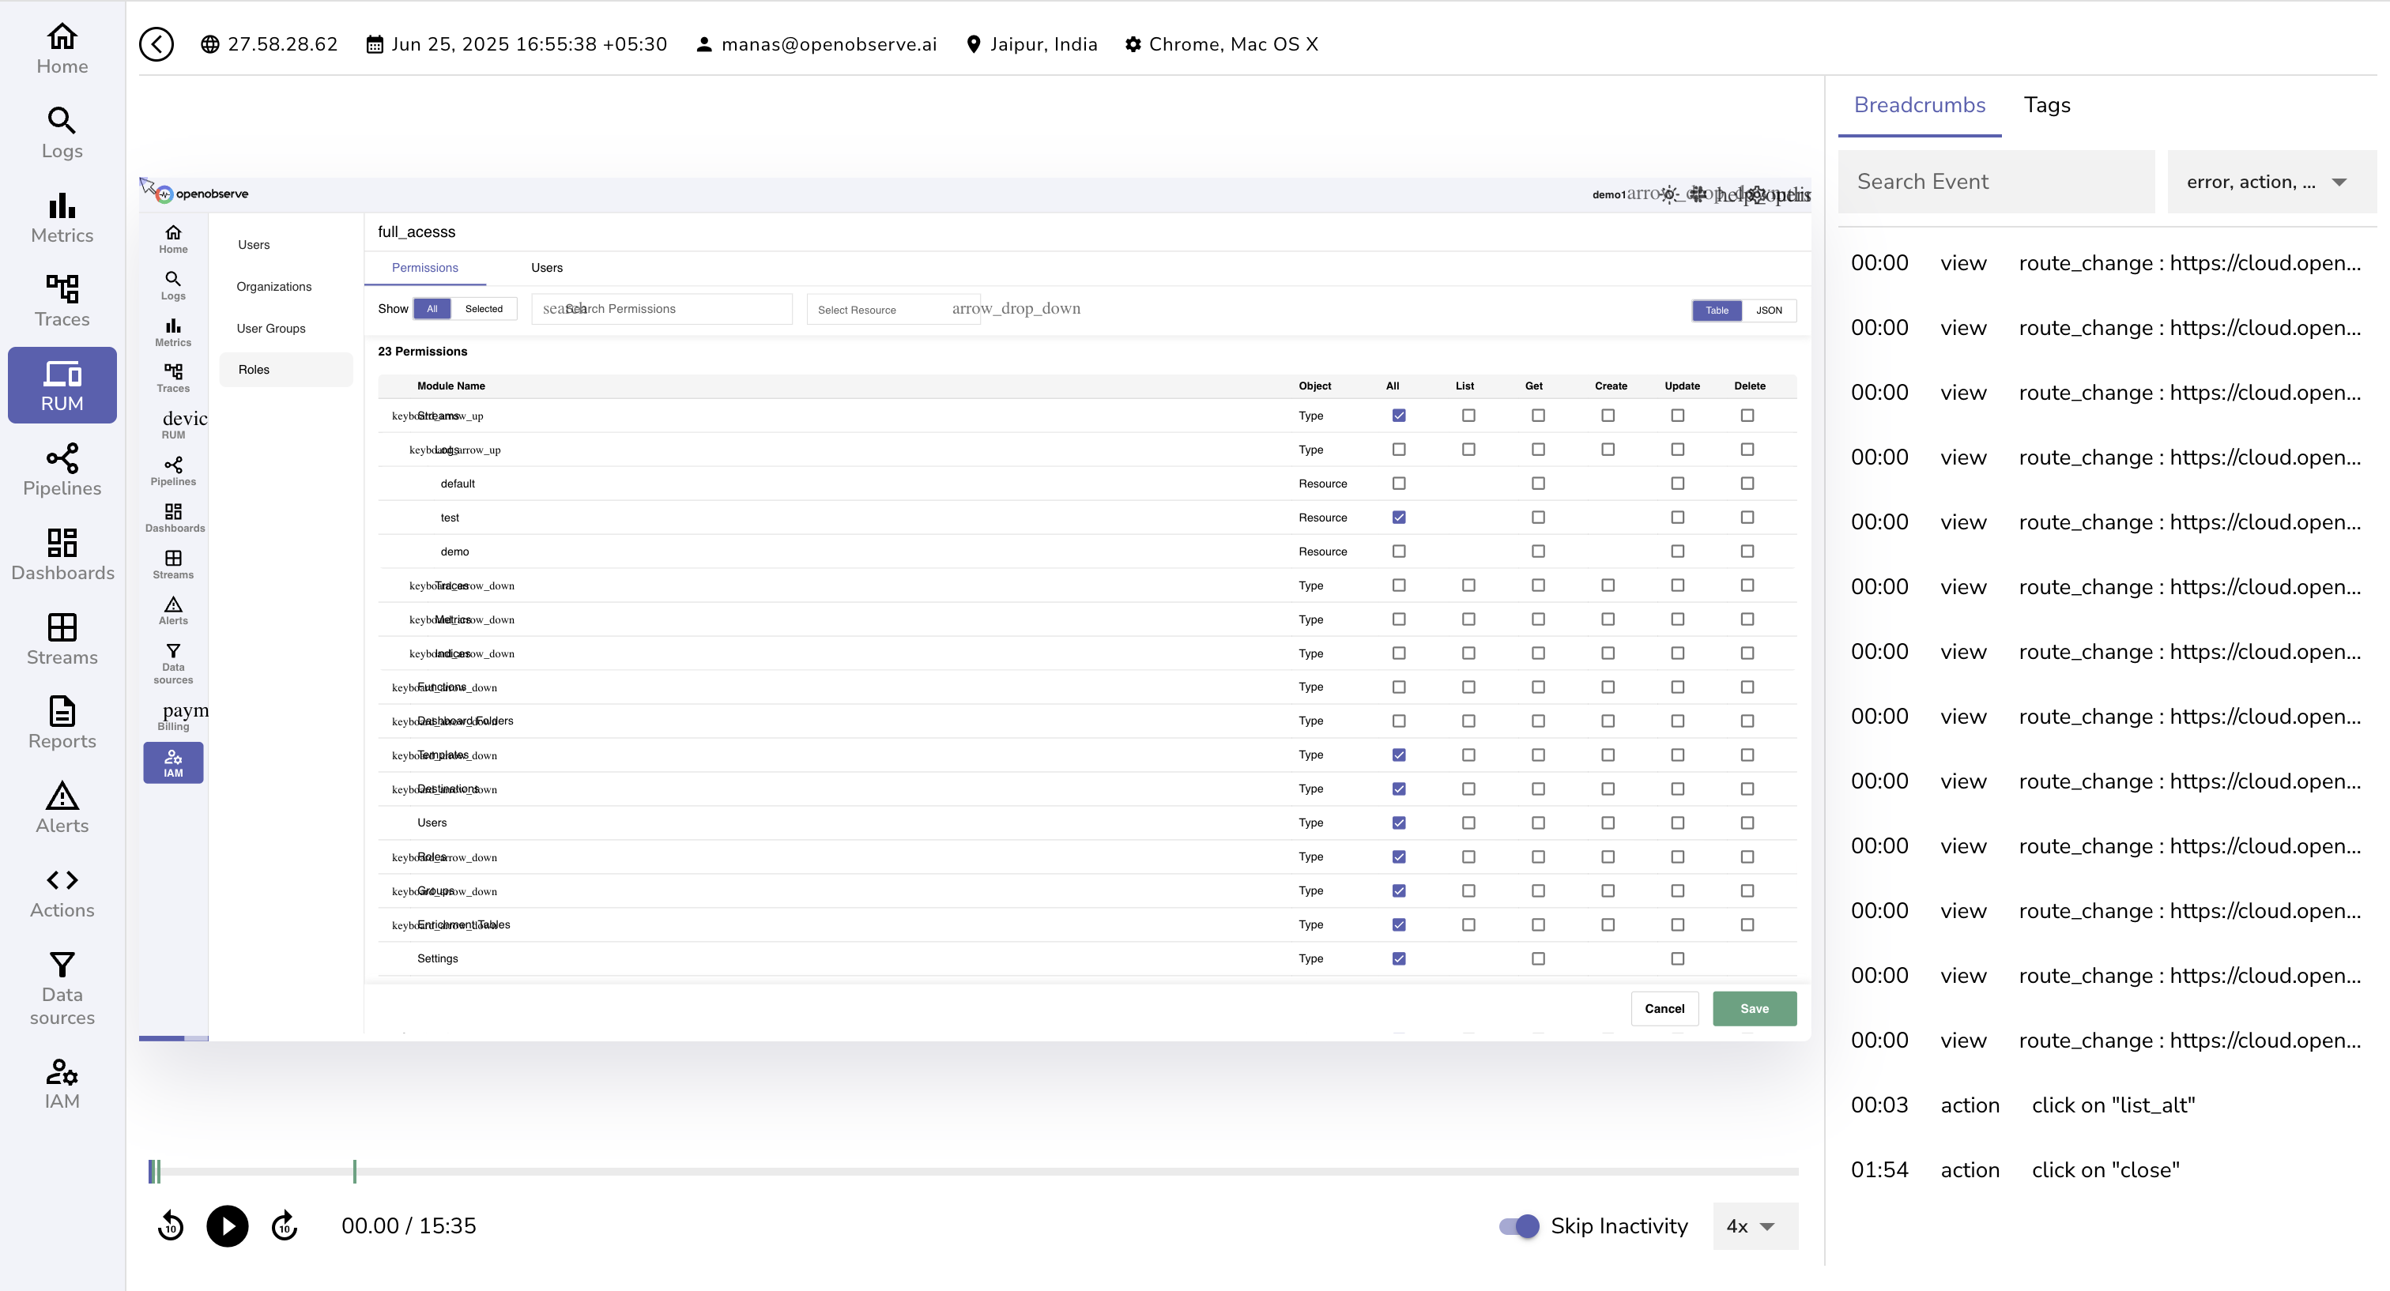Click the Save button
2390x1291 pixels.
[1754, 1008]
